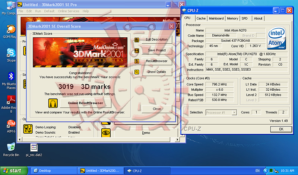Click the taskbar clock showing 10:31 AM

pyautogui.click(x=287, y=171)
